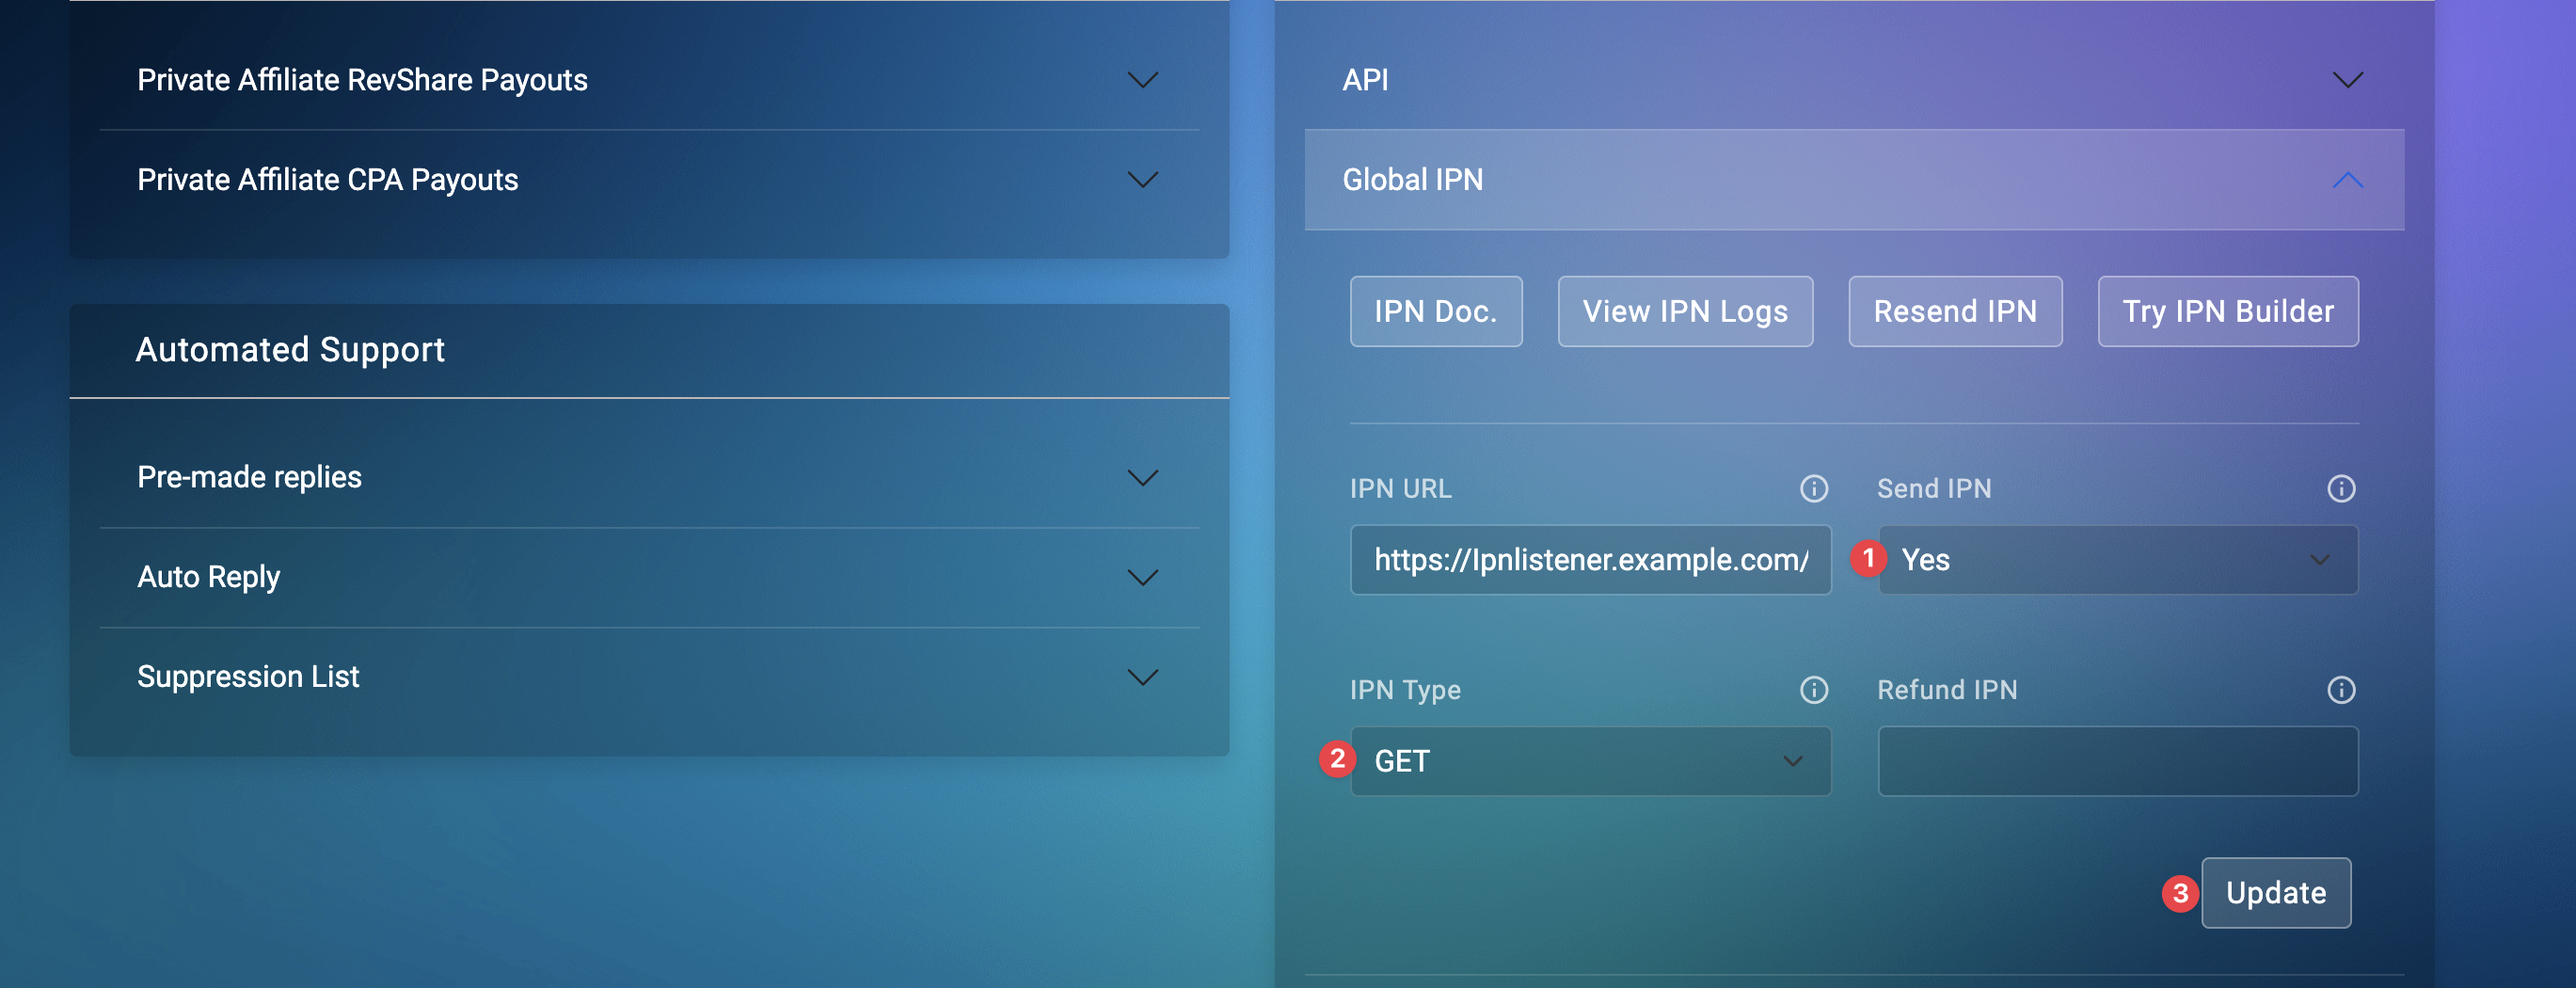Click the IPN Type info icon
Viewport: 2576px width, 988px height.
click(1813, 690)
